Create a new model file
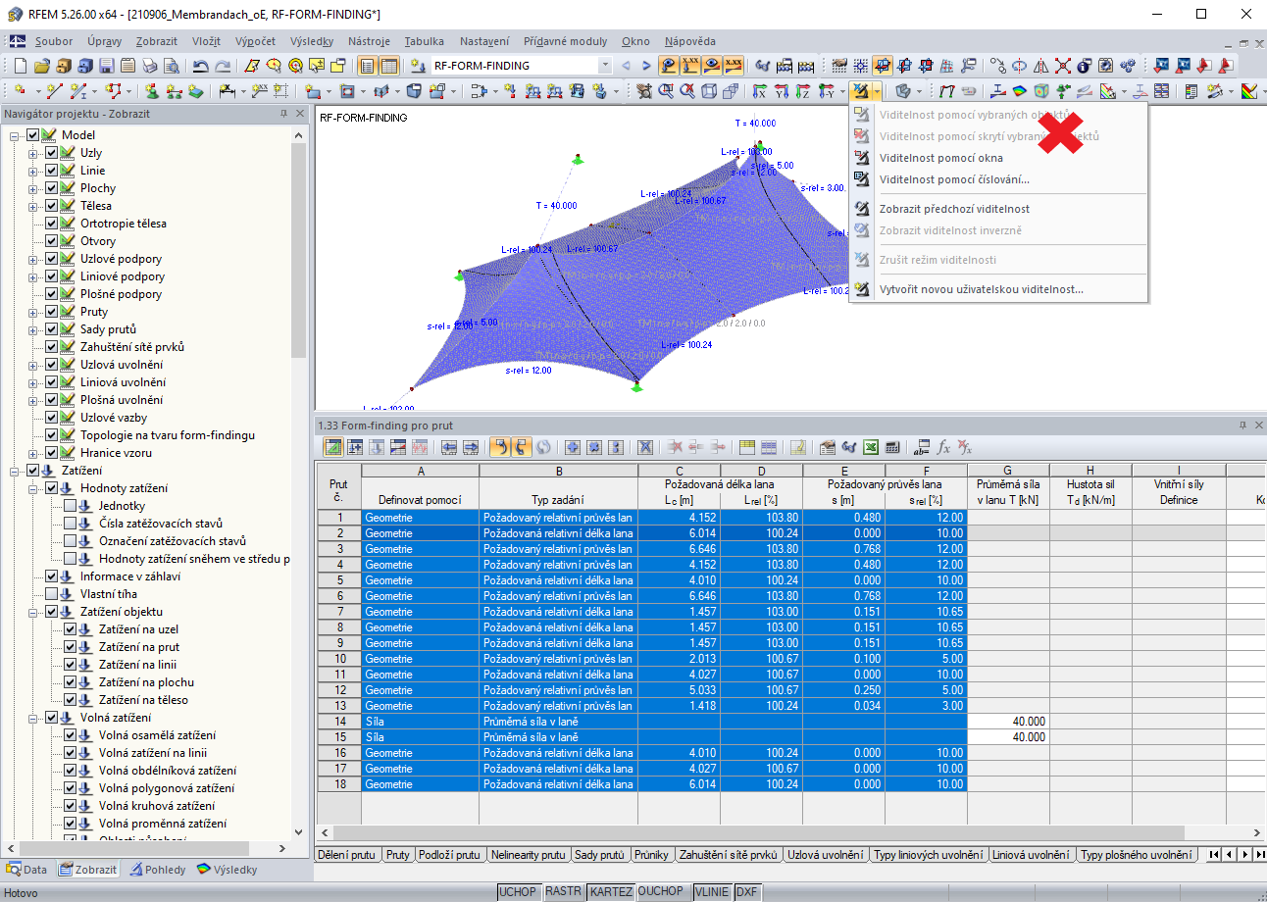1267x902 pixels. (x=21, y=66)
